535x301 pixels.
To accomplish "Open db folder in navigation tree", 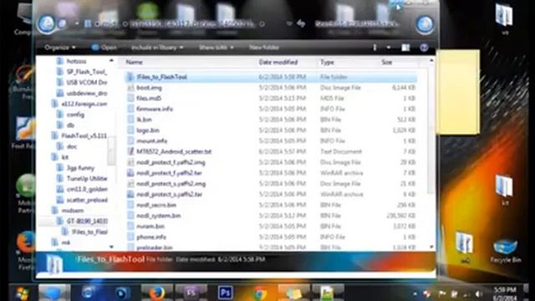I will pyautogui.click(x=70, y=125).
